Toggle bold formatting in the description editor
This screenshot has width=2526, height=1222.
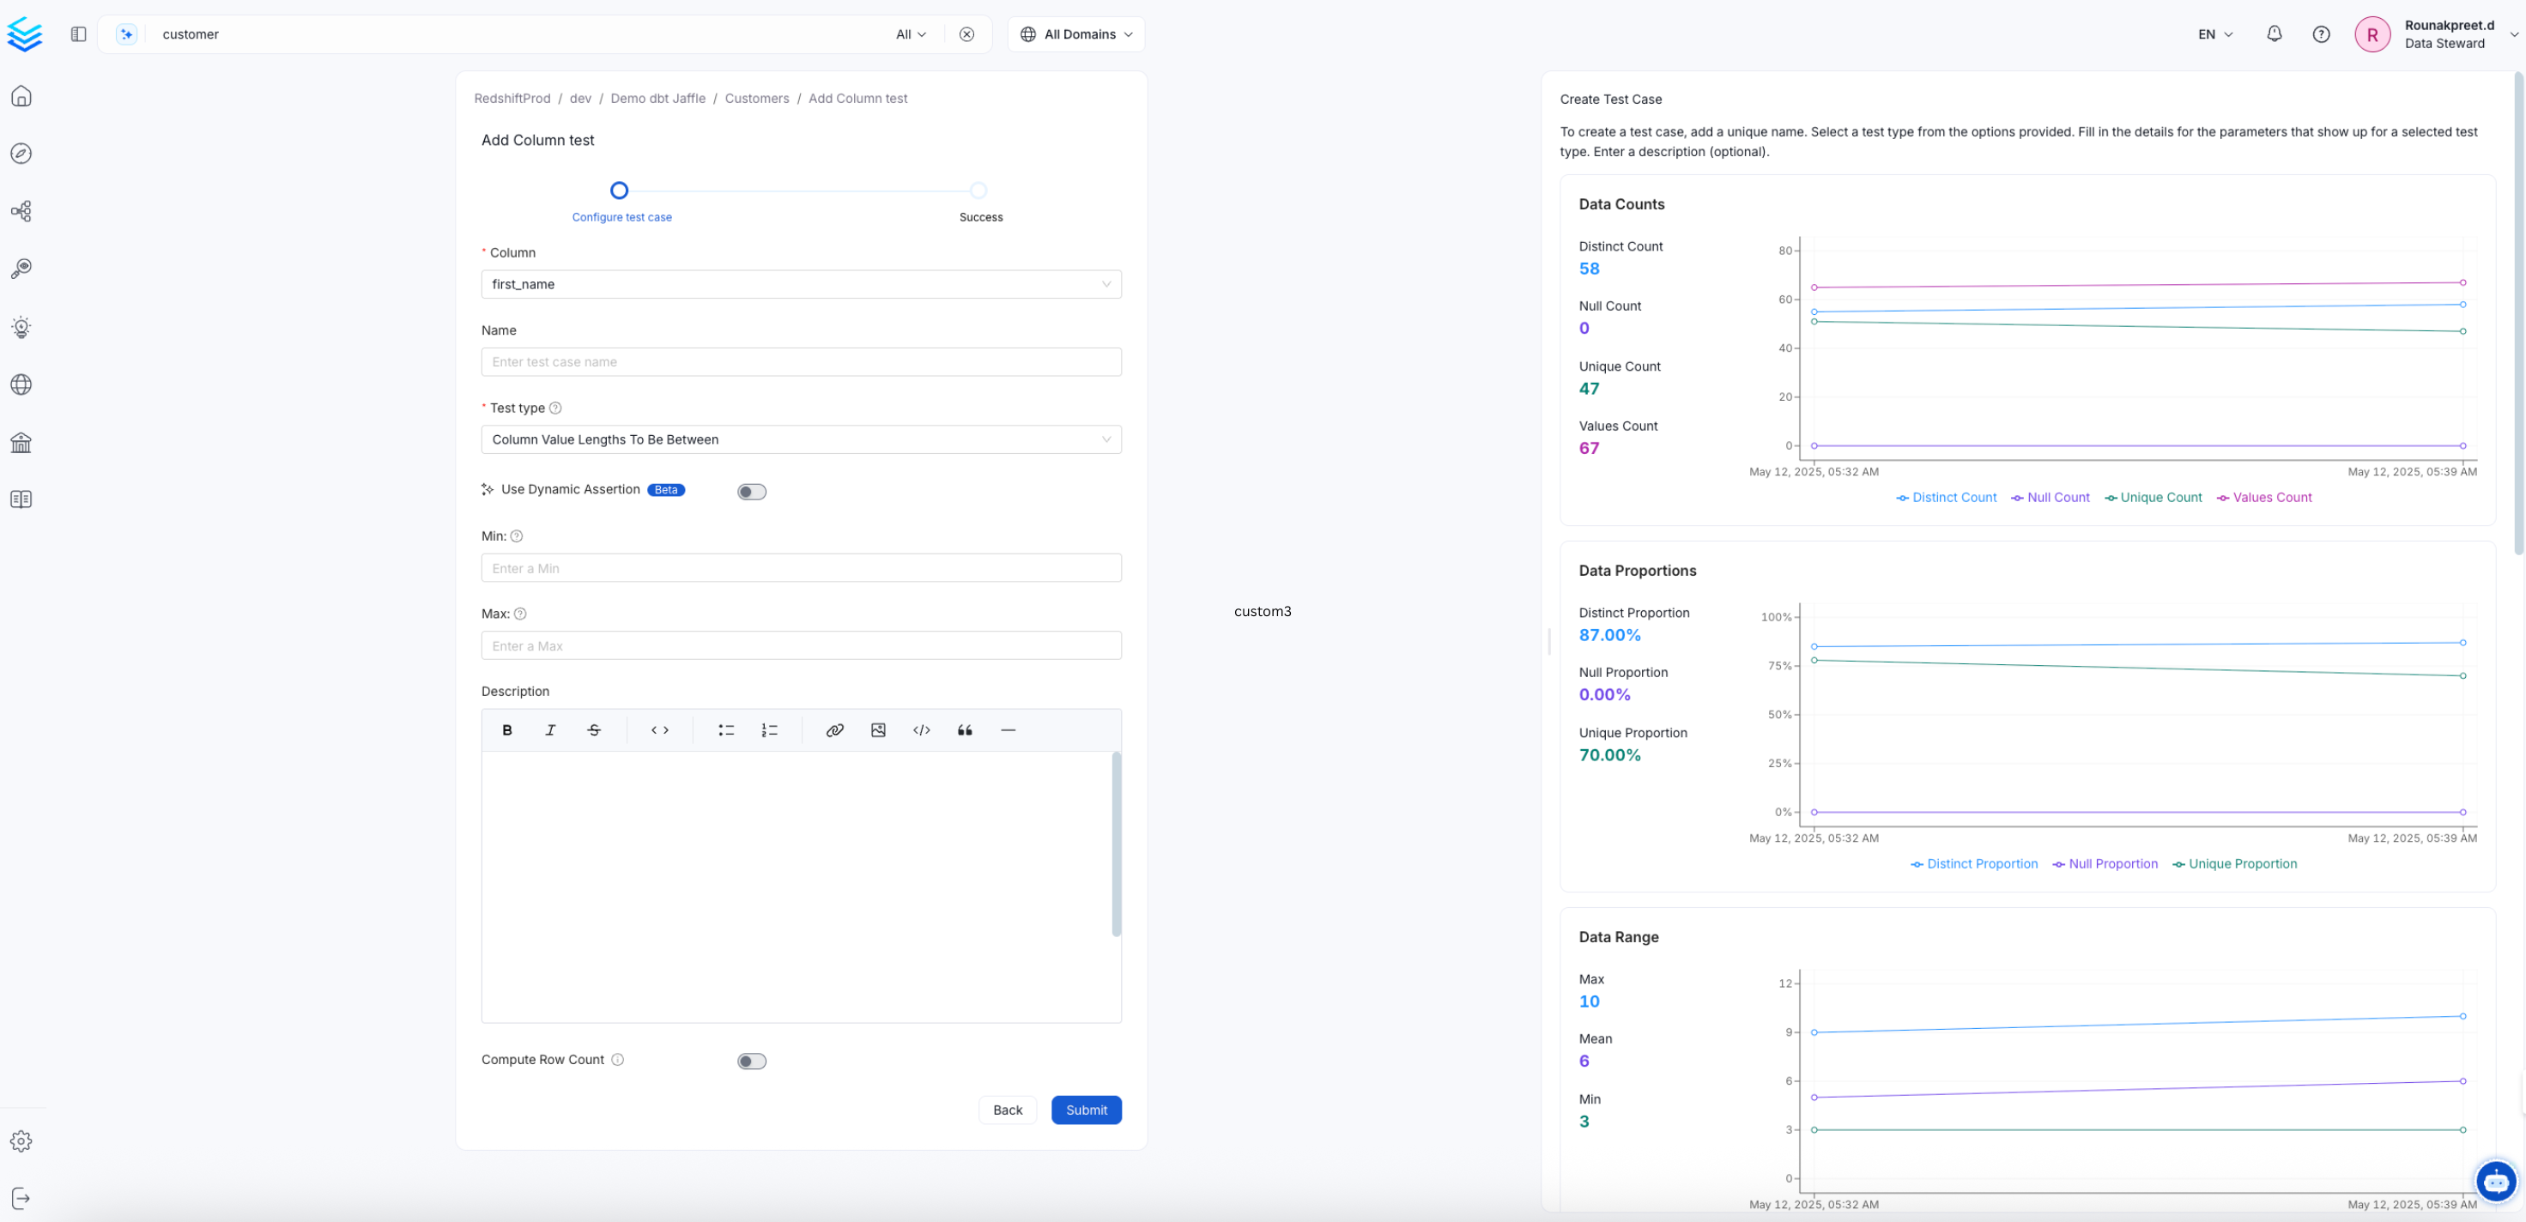pyautogui.click(x=507, y=729)
